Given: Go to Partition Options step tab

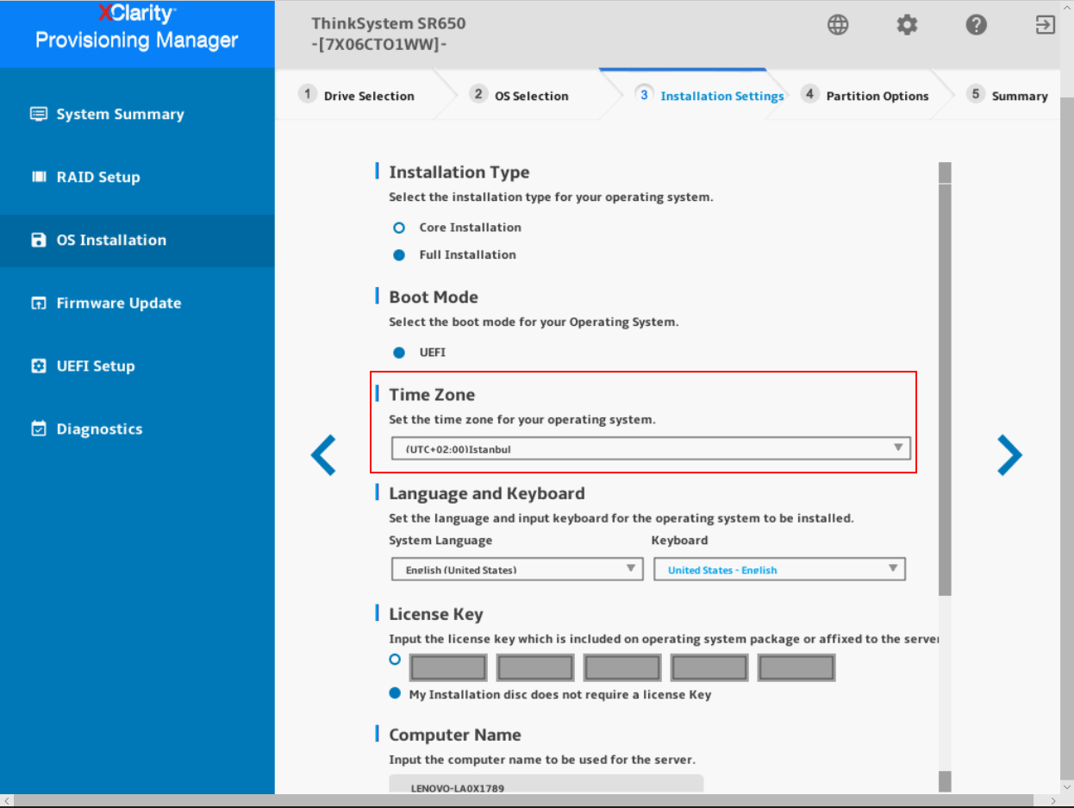Looking at the screenshot, I should click(x=865, y=95).
